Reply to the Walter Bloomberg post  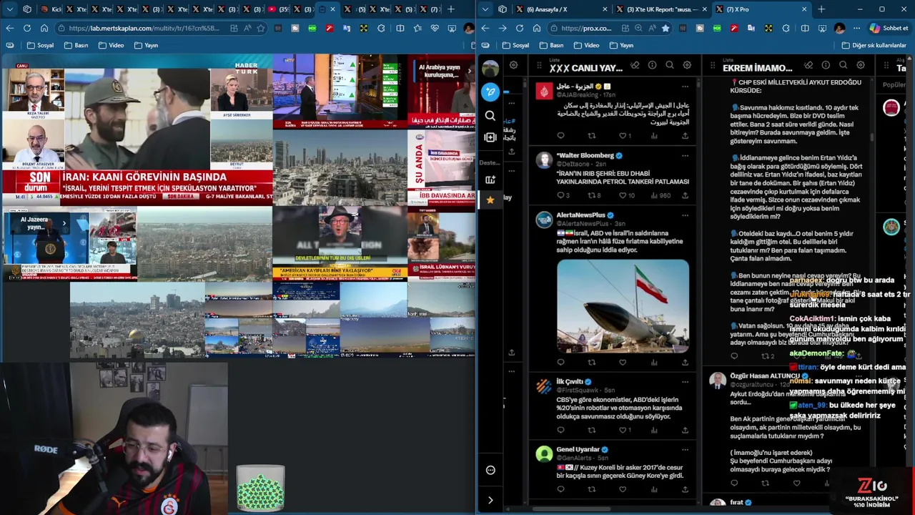click(563, 195)
